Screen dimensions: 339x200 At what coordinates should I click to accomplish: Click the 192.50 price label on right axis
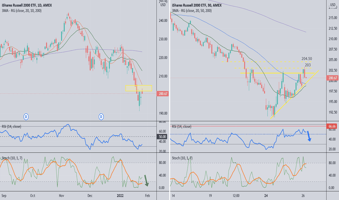point(333,112)
